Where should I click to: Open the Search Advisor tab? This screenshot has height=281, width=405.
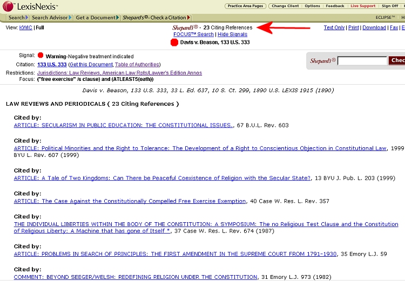(x=50, y=18)
